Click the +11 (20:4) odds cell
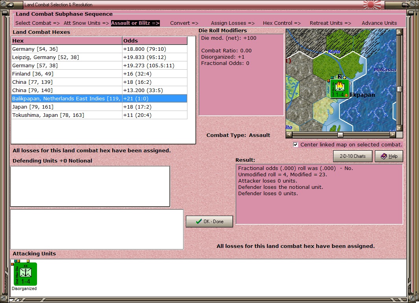Screen dimensions: 419x303 click(155, 115)
